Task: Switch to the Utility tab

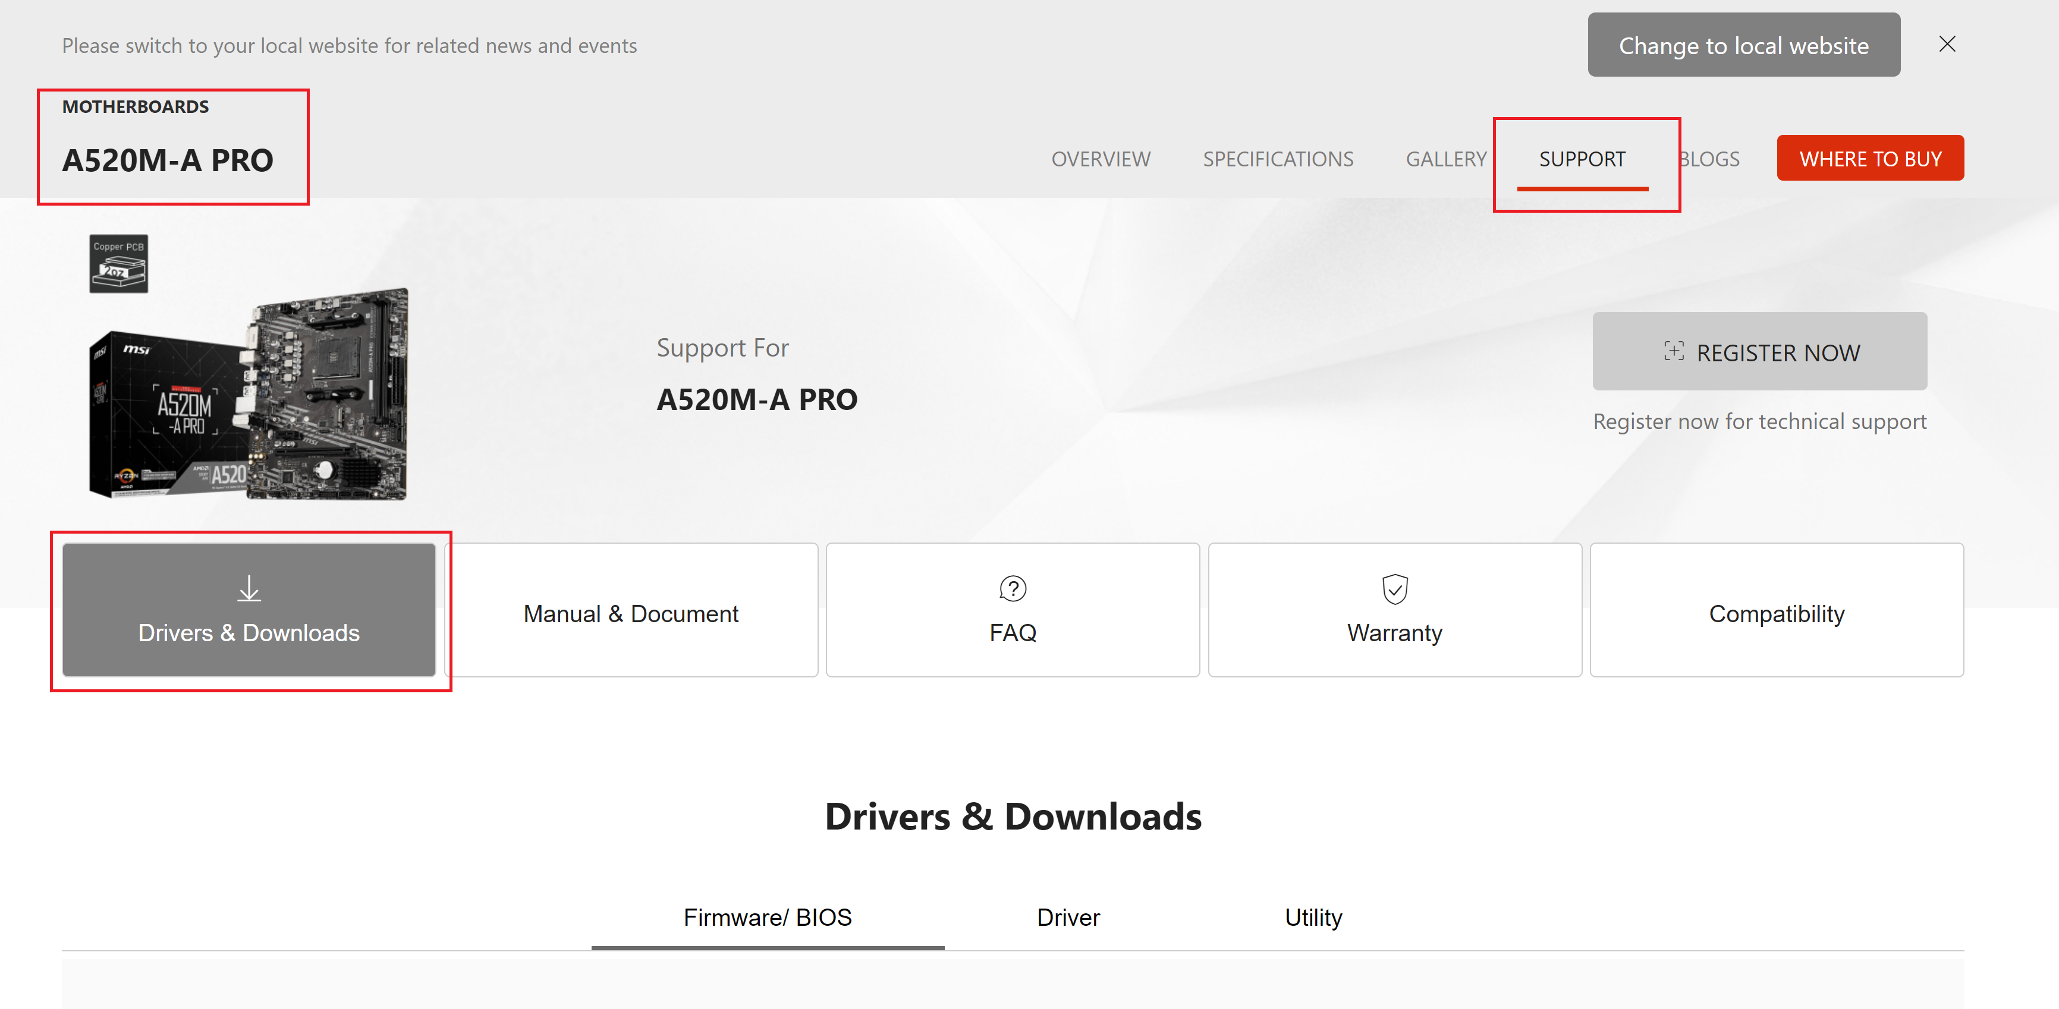Action: [1312, 917]
